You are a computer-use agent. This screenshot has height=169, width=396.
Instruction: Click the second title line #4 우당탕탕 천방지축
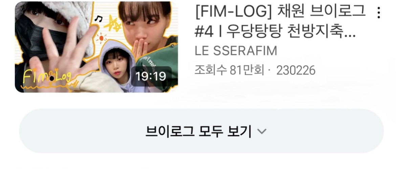coord(275,33)
